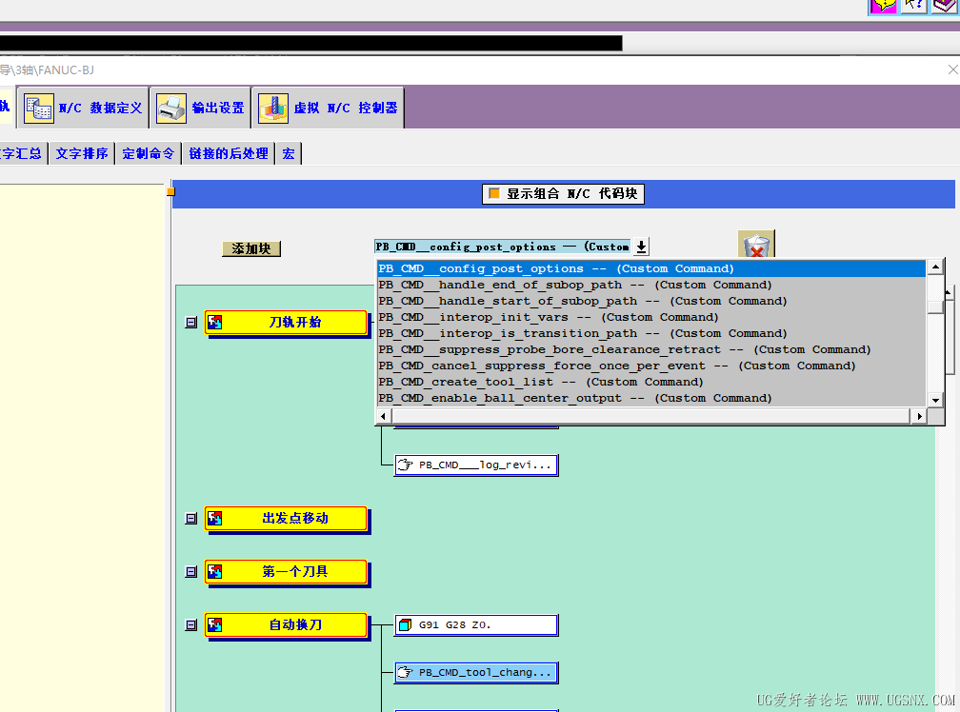Click the icon on 刀轨开始 marker
Screen dimensions: 960x712
(215, 323)
